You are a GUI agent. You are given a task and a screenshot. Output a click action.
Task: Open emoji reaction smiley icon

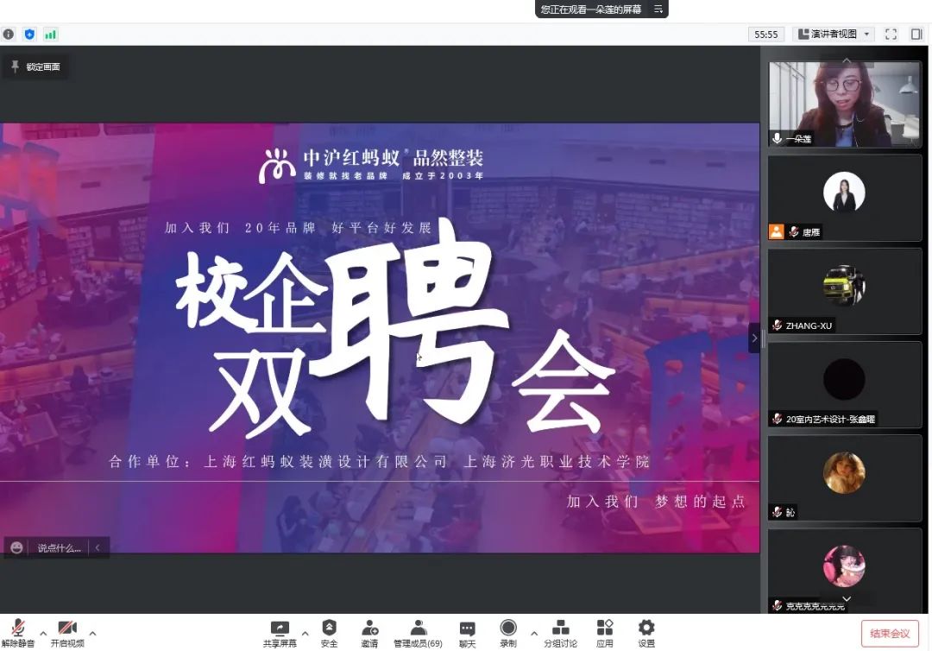point(16,547)
